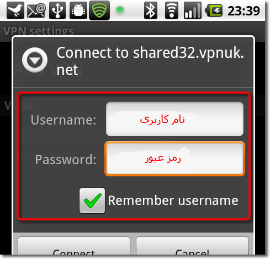Tap the Bluetooth status icon
The image size is (270, 259).
151,10
